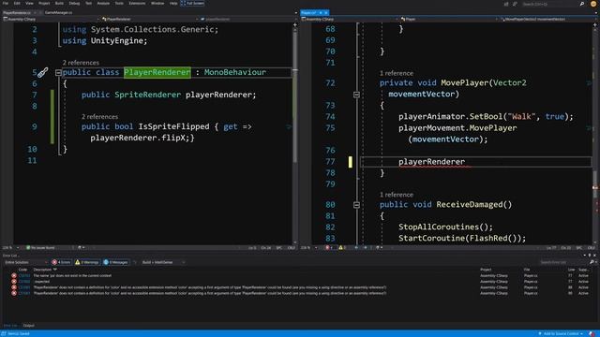Open left editor PlayerRenderer type dropdown

point(150,19)
